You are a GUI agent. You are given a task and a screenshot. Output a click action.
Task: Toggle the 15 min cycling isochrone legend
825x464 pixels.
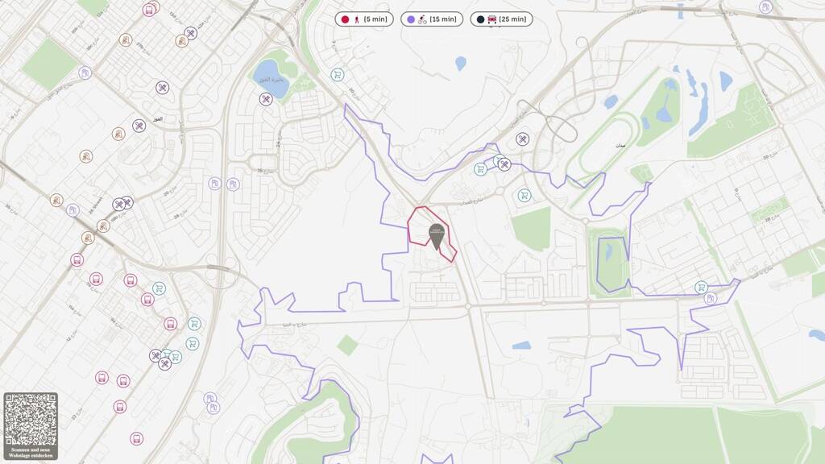coord(432,19)
